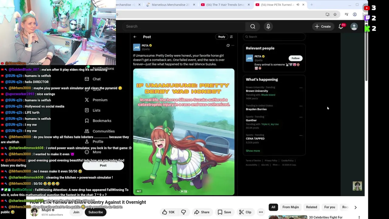Open YouTube notifications bell
The image size is (389, 219).
[341, 26]
